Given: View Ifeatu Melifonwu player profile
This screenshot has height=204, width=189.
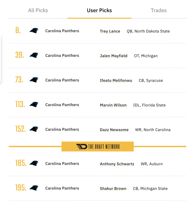Looking at the screenshot, I should 116,81.
